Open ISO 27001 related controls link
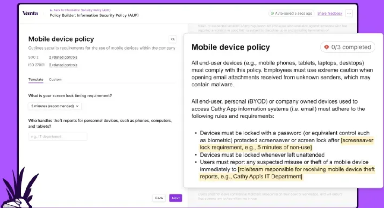This screenshot has height=208, width=384. [63, 65]
